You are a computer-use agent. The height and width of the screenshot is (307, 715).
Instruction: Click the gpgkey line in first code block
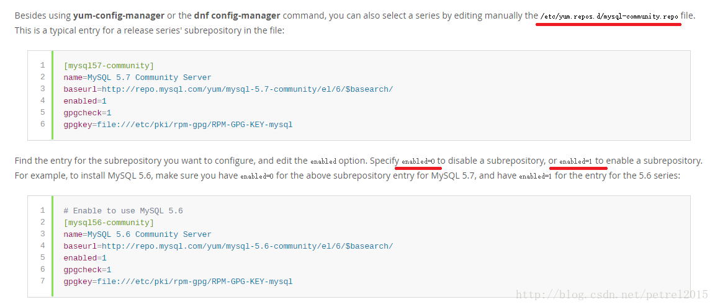point(178,124)
